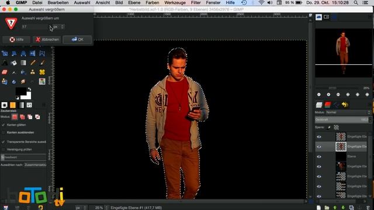The image size is (374, 210).
Task: Set selection mode to Add
Action: click(x=22, y=117)
